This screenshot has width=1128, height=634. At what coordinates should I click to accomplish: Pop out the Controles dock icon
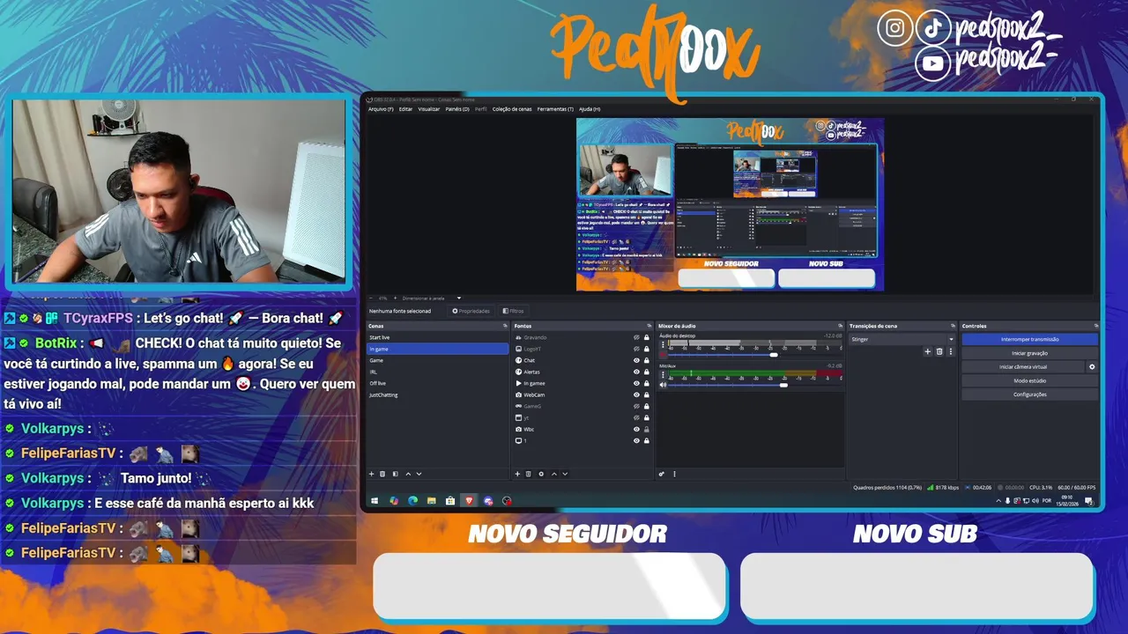pyautogui.click(x=1095, y=326)
